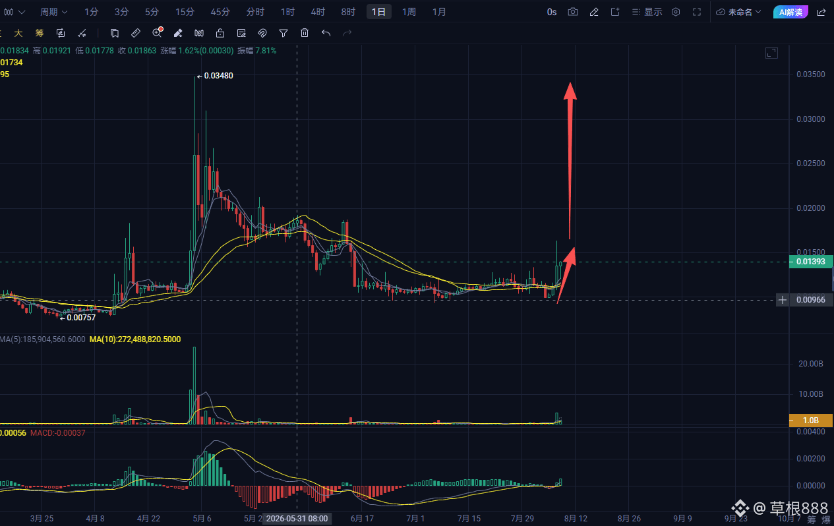Click the 2026-05-31 08:00 date label
Image resolution: width=834 pixels, height=526 pixels.
coord(297,519)
